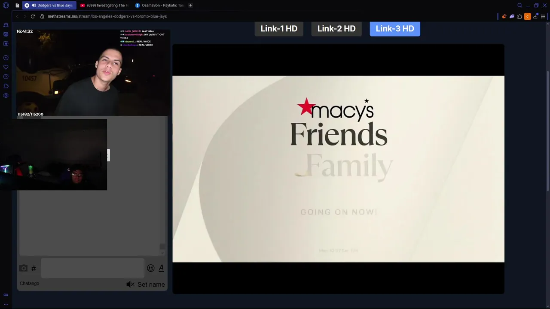The width and height of the screenshot is (550, 309).
Task: Open the tab islands page icon
Action: (x=17, y=5)
